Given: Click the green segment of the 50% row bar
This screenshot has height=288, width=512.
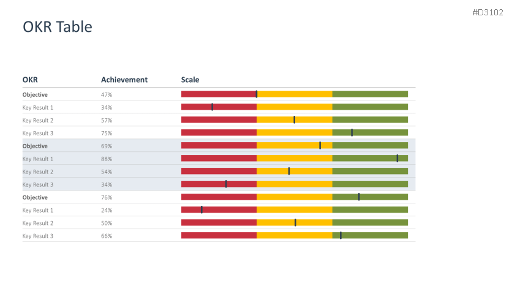Looking at the screenshot, I should pos(370,222).
